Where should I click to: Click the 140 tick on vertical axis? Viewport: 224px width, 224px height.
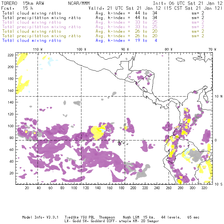[x=11, y=102]
